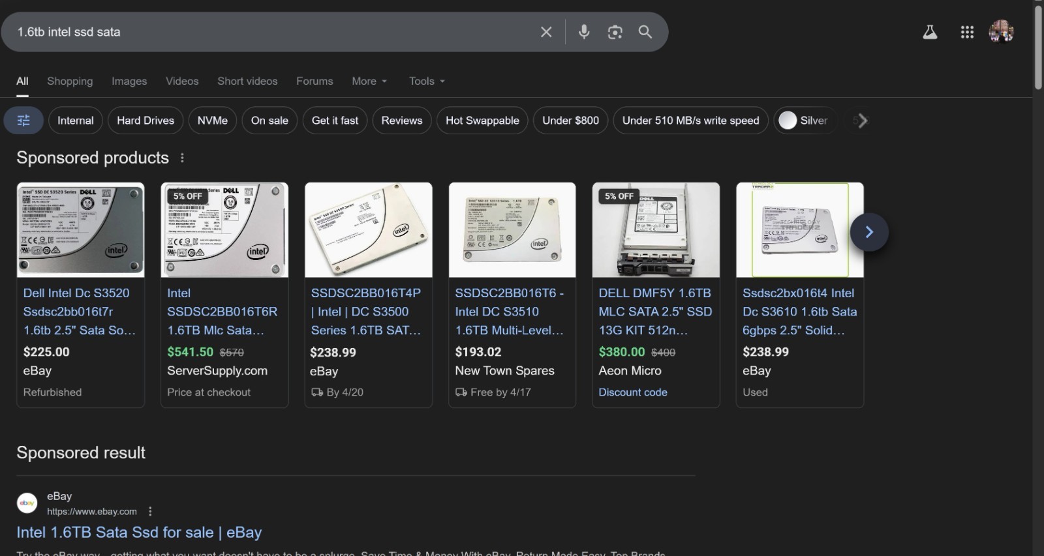Viewport: 1044px width, 556px height.
Task: Click the magnifier search submit icon
Action: [x=645, y=32]
